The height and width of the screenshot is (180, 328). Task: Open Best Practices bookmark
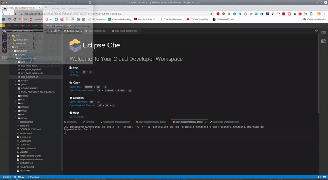click(x=146, y=19)
